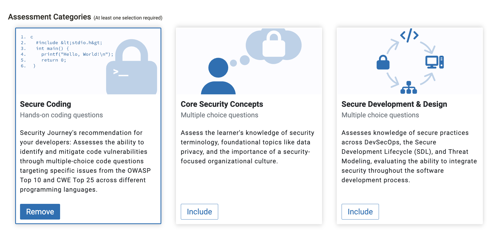Remove the Secure Coding category
This screenshot has width=504, height=239.
(40, 212)
